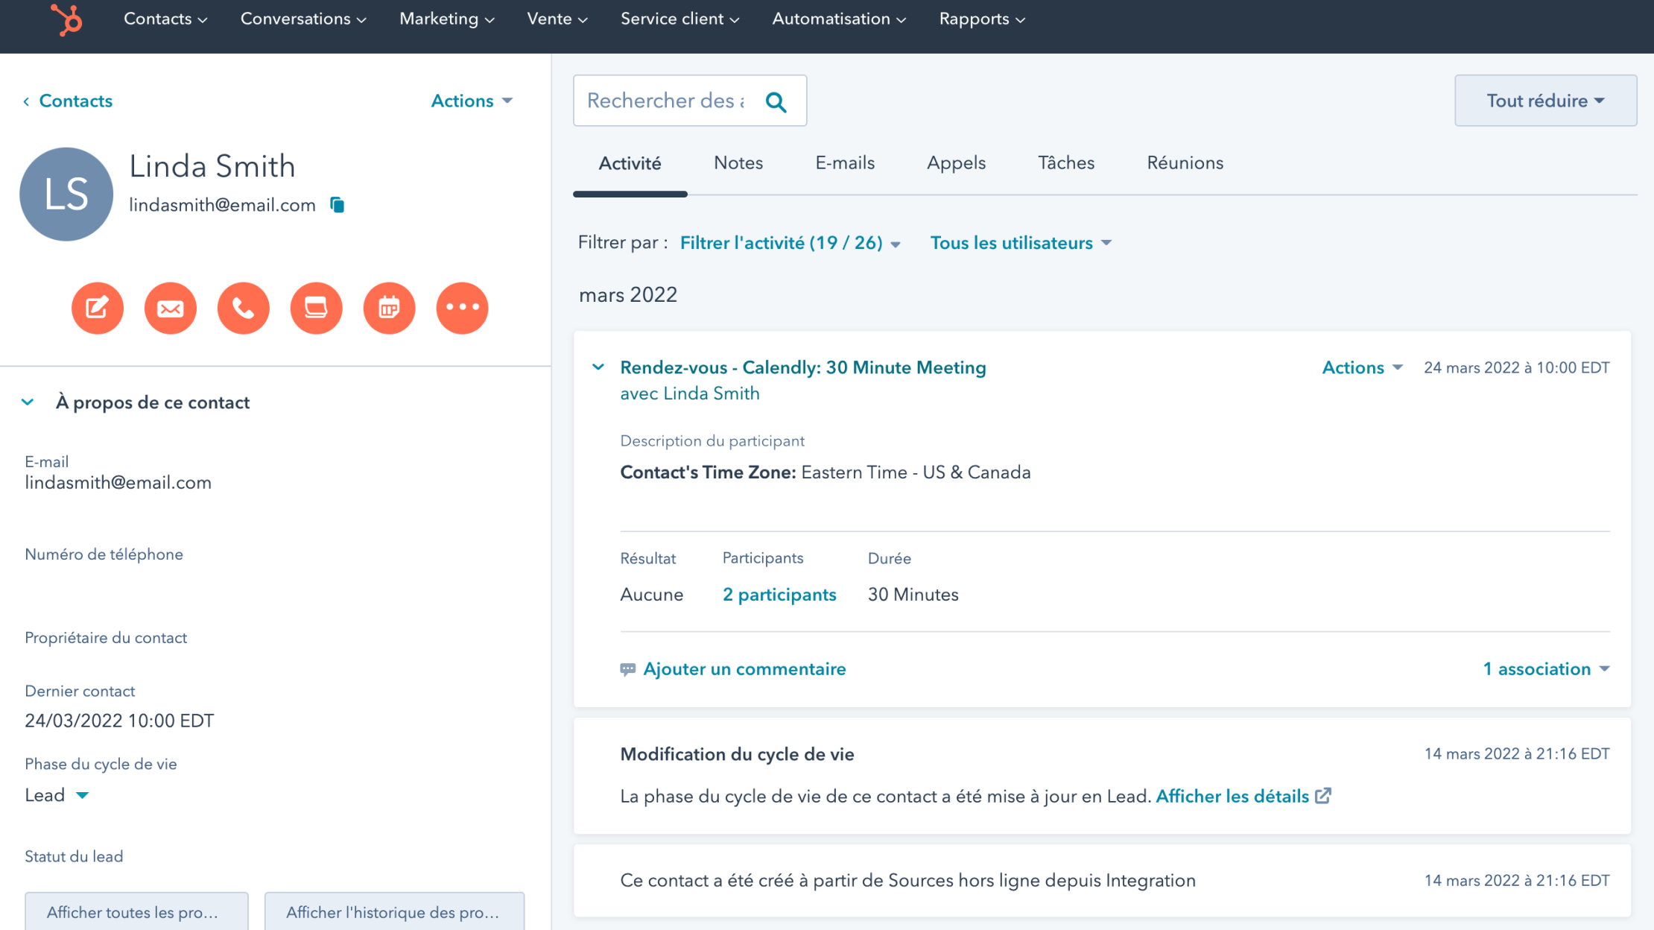Switch to the Activité tab
Image resolution: width=1654 pixels, height=930 pixels.
pos(630,163)
